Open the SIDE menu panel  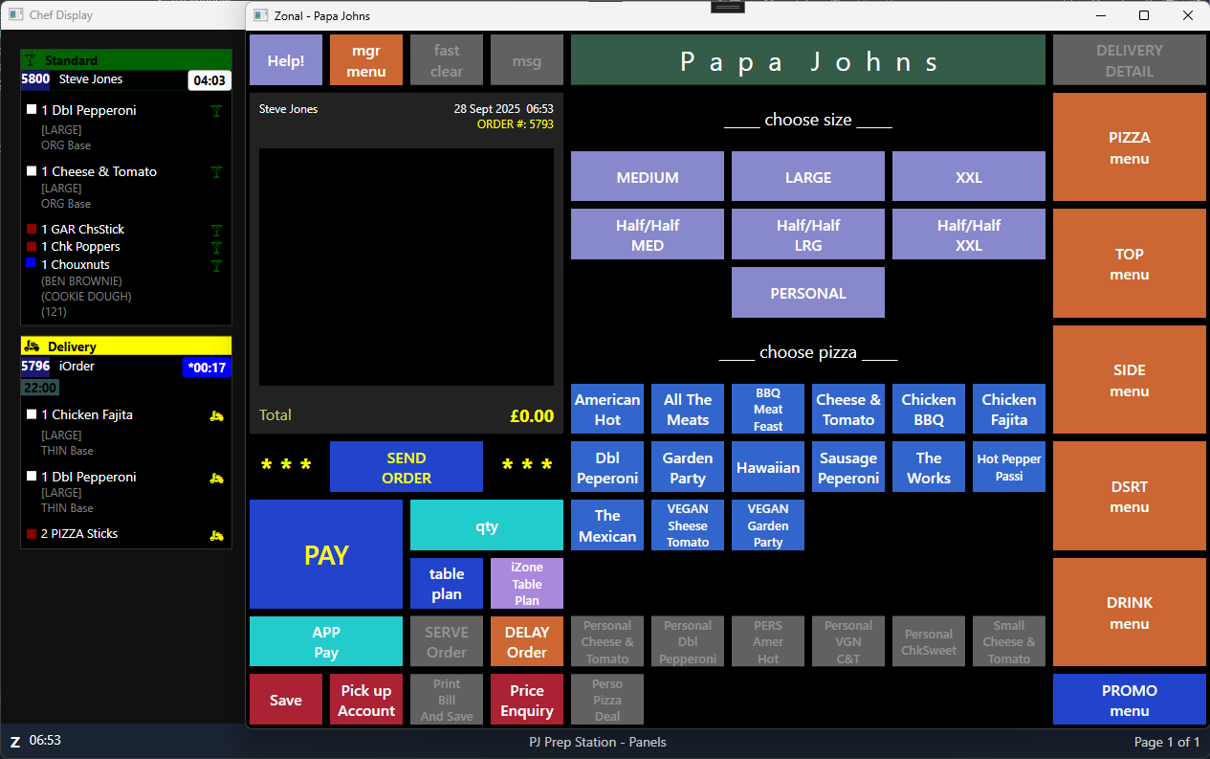click(1129, 380)
